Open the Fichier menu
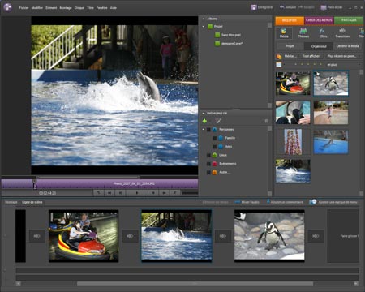365x292 pixels. point(24,8)
